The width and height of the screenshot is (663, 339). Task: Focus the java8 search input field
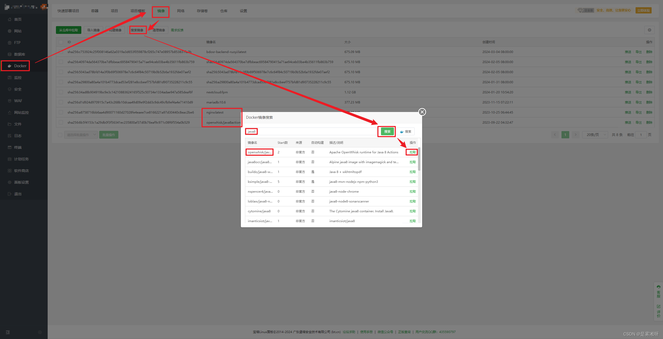point(311,132)
